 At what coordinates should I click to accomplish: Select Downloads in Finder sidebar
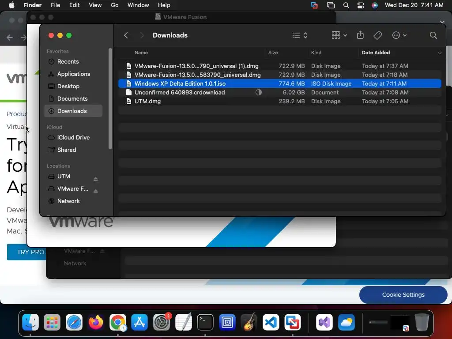click(73, 111)
